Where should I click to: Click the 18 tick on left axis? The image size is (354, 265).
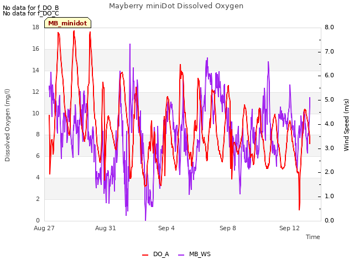(x=35, y=27)
